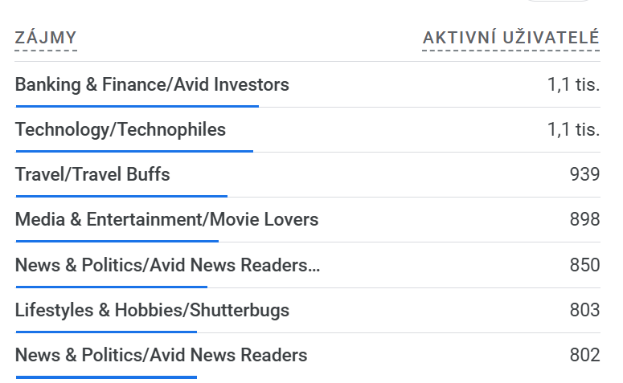Click the blue bar under Banking & Finance/Avid Investors

click(137, 106)
